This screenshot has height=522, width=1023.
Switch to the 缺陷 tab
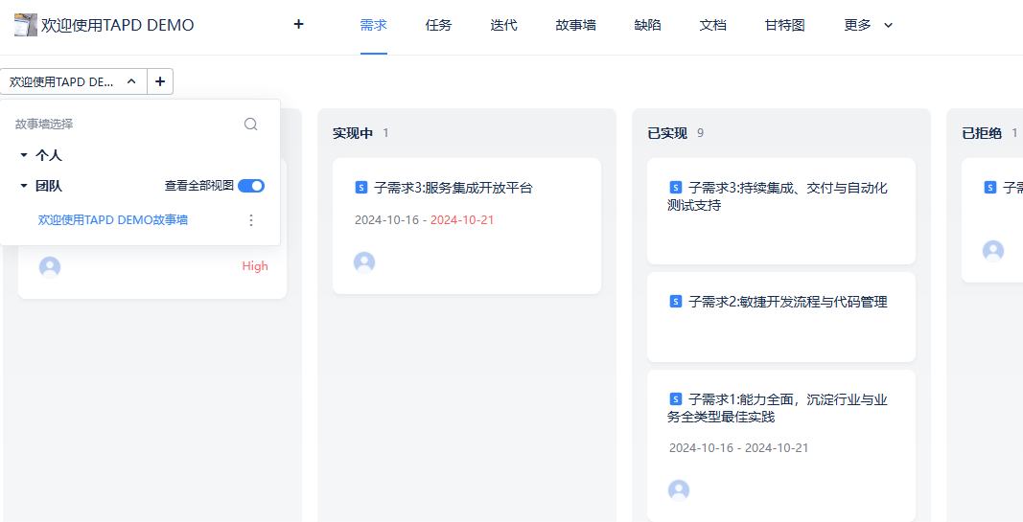[x=648, y=26]
